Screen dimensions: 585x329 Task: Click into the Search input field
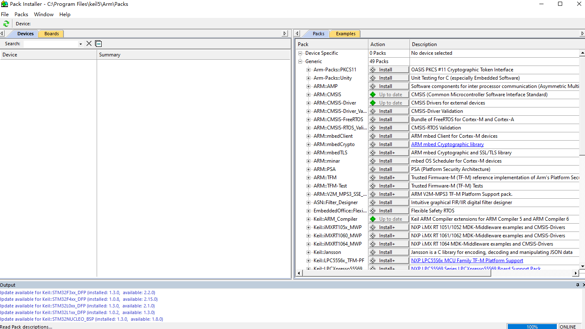[51, 44]
